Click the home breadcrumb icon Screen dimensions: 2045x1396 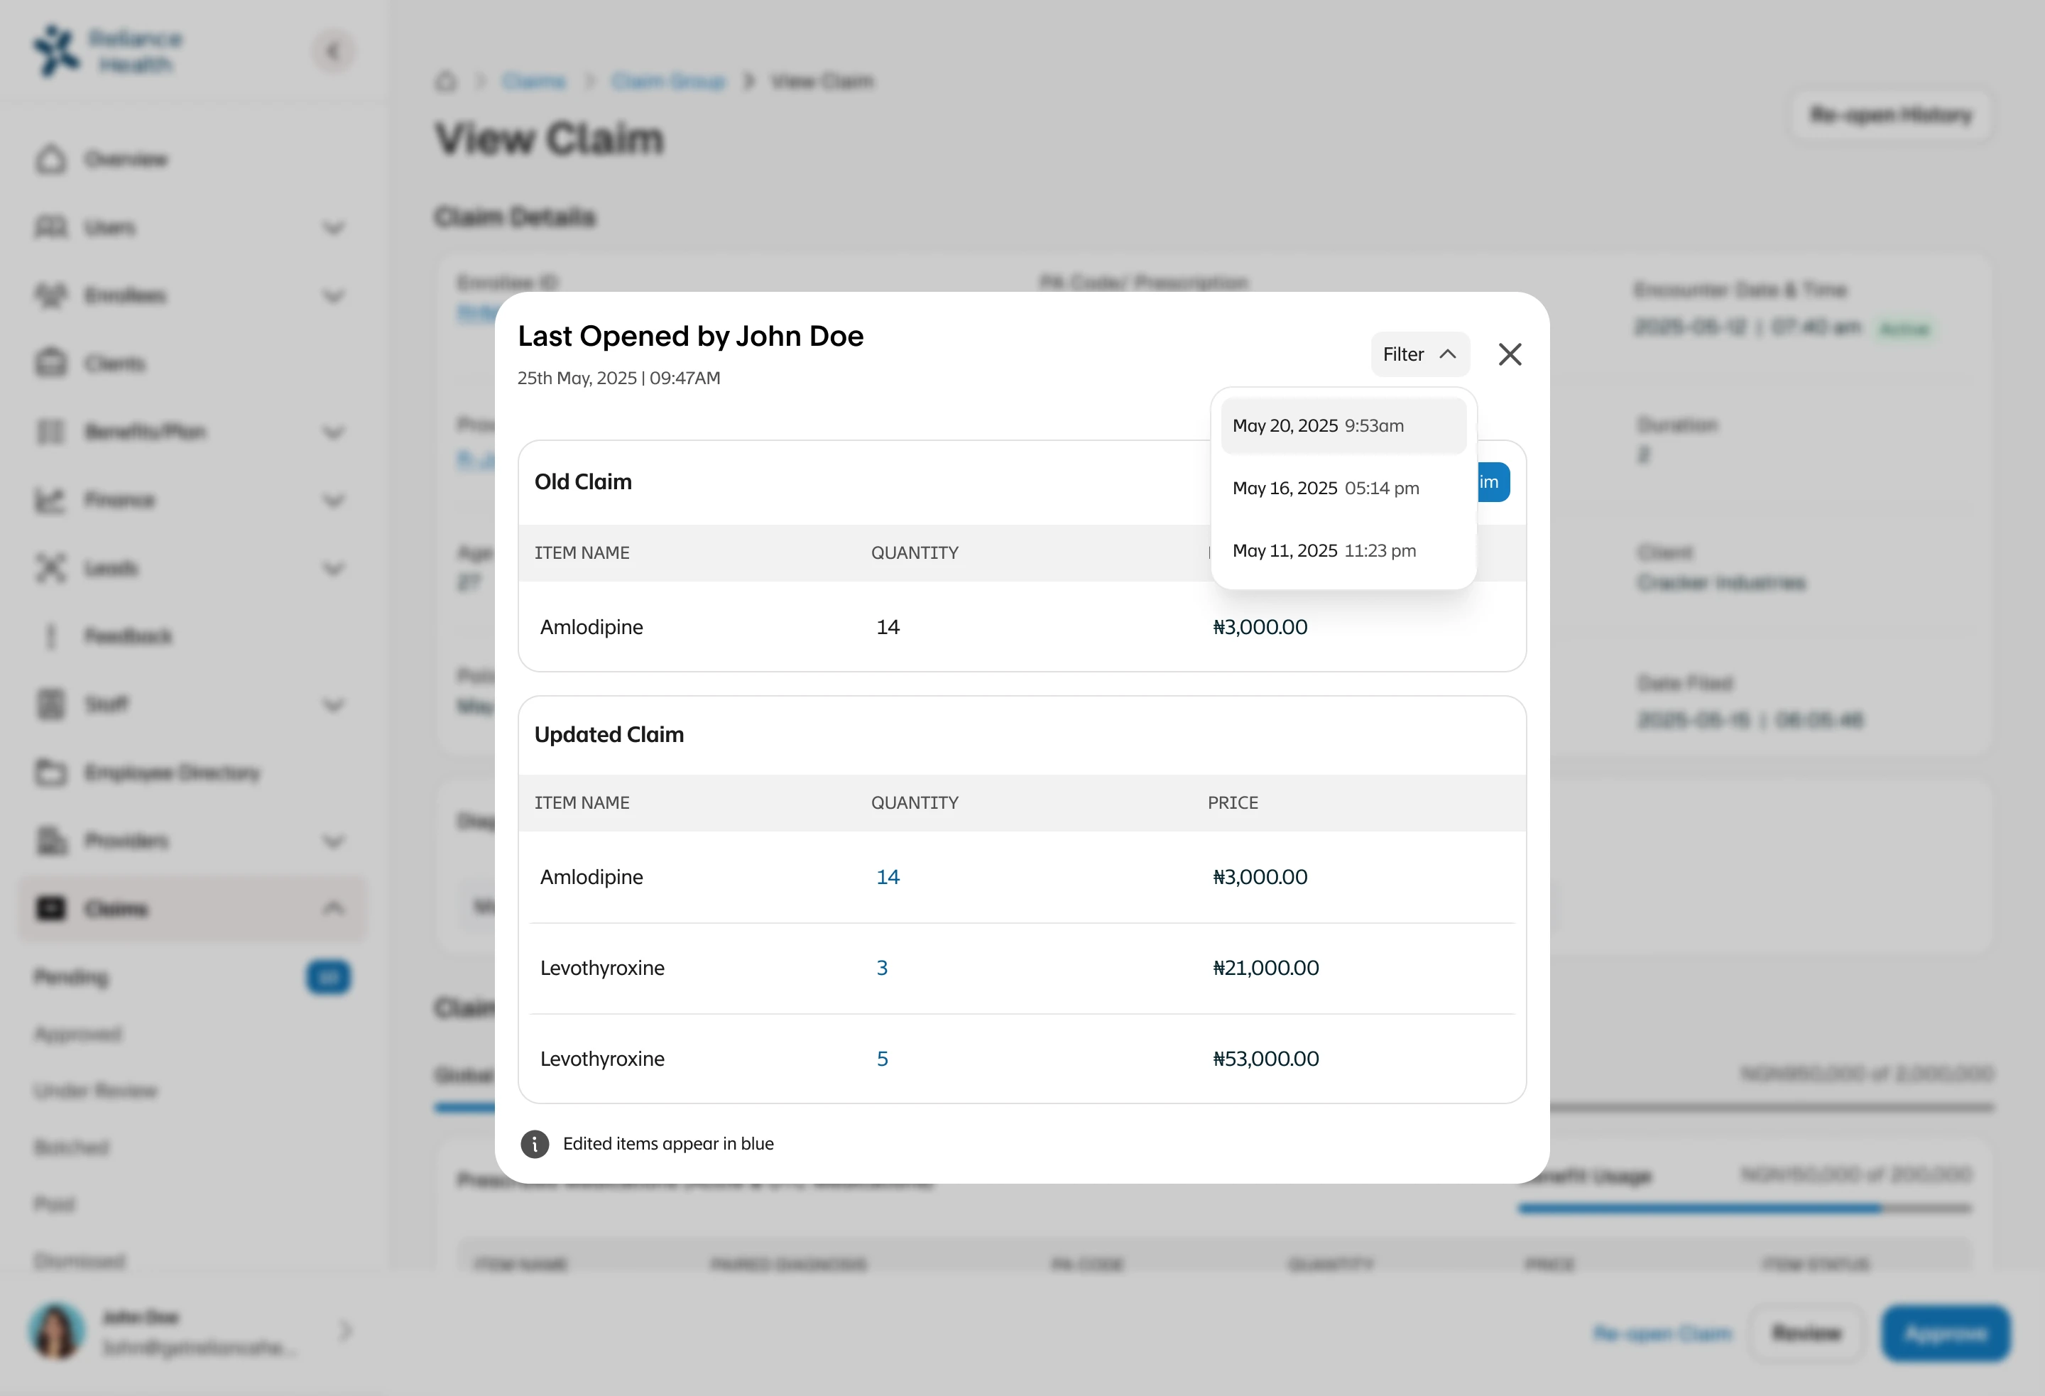[446, 82]
